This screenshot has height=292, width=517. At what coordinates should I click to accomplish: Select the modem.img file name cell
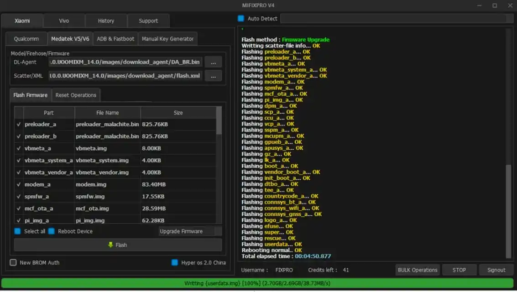click(x=107, y=184)
